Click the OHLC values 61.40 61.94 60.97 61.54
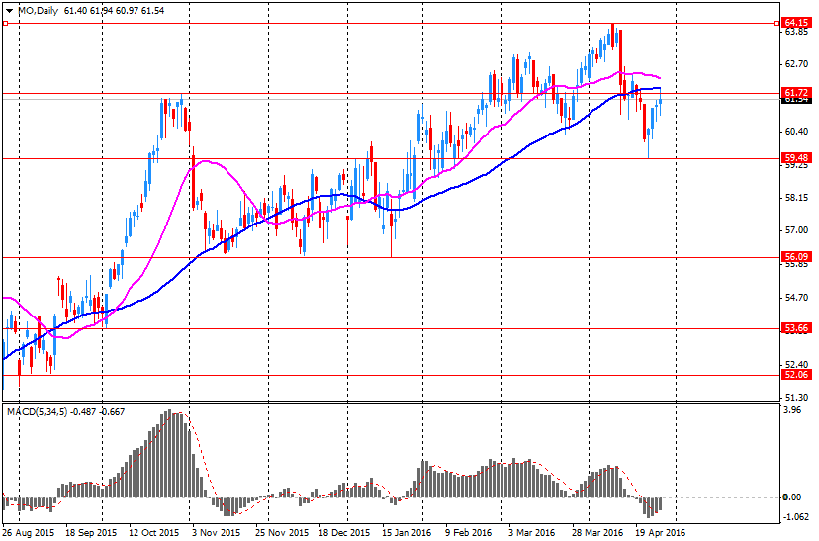The width and height of the screenshot is (819, 541). pyautogui.click(x=115, y=11)
